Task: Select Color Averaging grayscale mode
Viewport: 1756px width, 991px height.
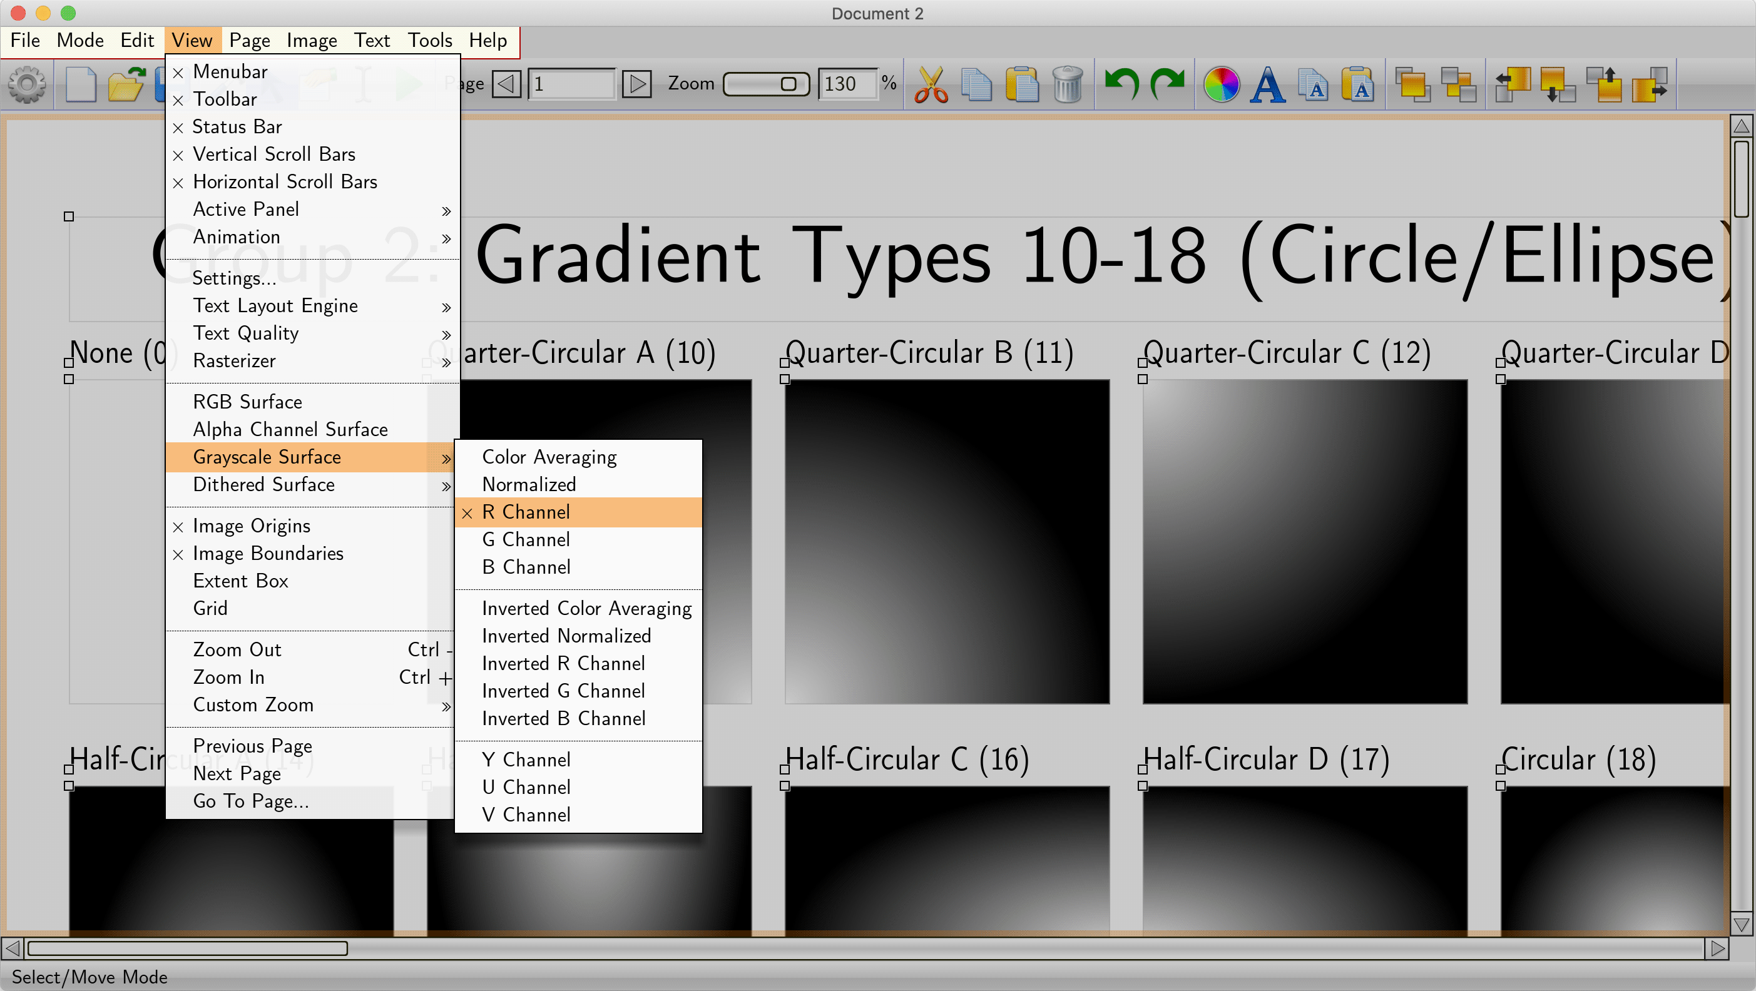Action: coord(578,457)
